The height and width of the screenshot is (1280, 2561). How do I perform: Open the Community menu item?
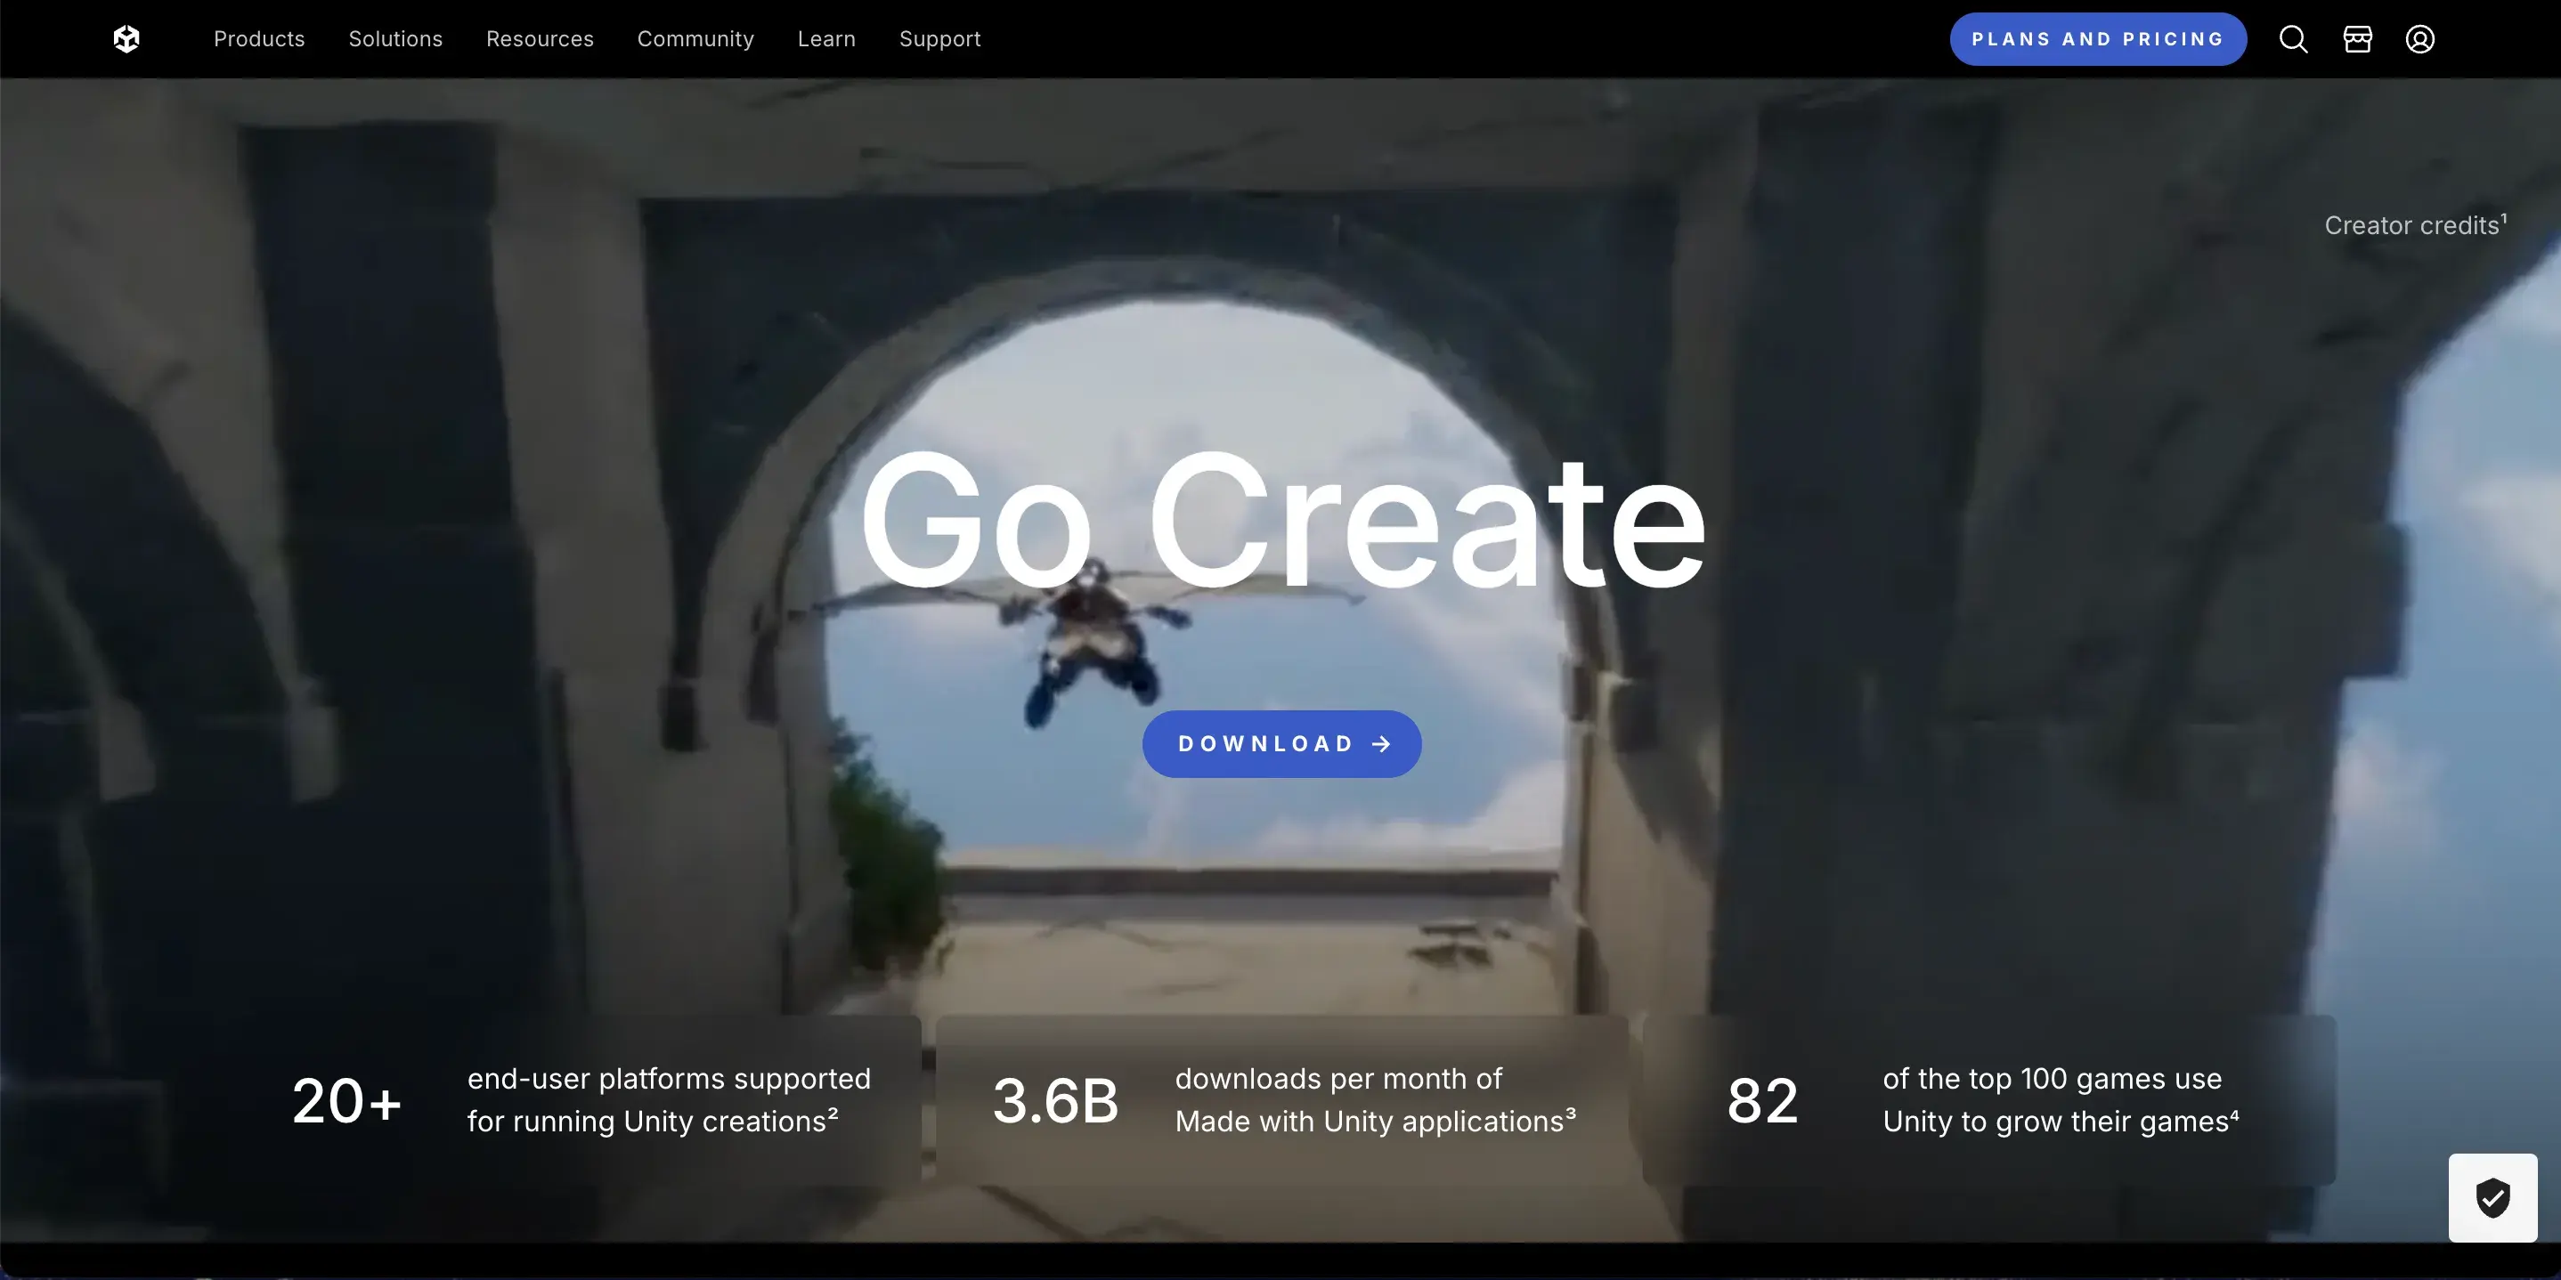point(695,39)
